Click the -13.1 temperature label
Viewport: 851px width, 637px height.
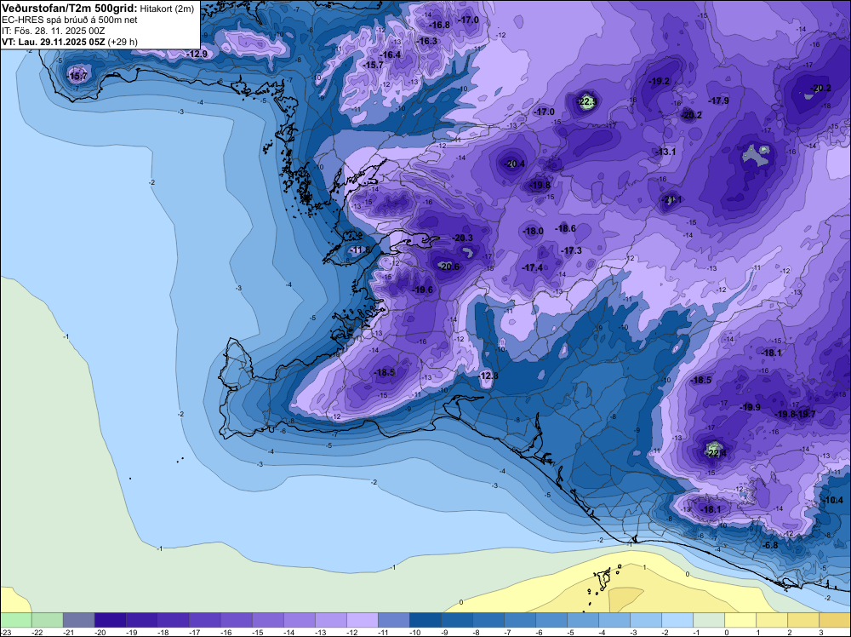665,152
